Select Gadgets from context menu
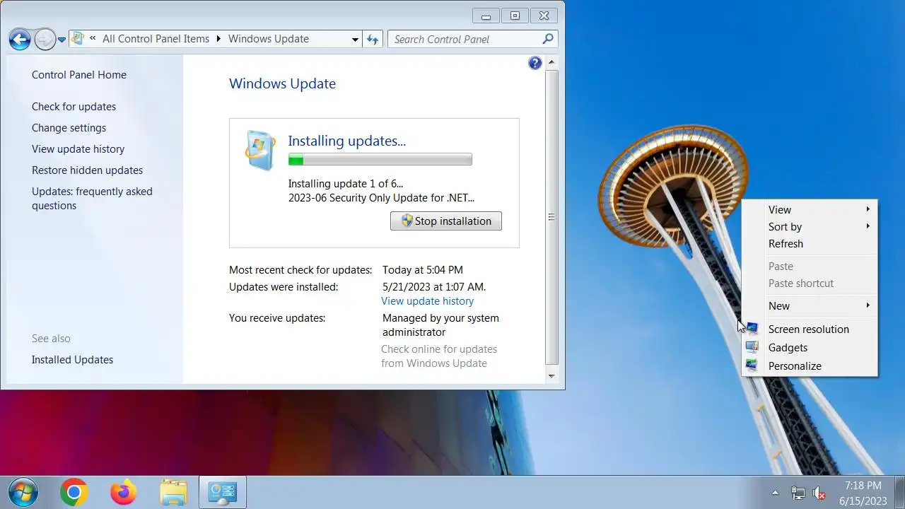The height and width of the screenshot is (509, 905). point(810,347)
